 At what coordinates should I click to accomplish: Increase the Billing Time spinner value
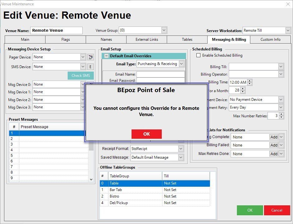click(x=250, y=81)
